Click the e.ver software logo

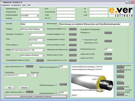(x=121, y=12)
